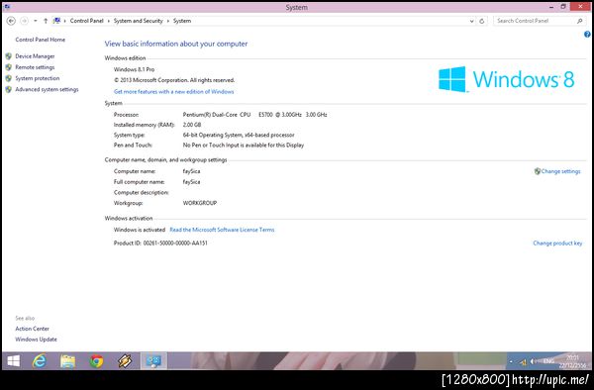Click the taskbar clock and date
Viewport: 594px width, 390px height.
[x=573, y=361]
